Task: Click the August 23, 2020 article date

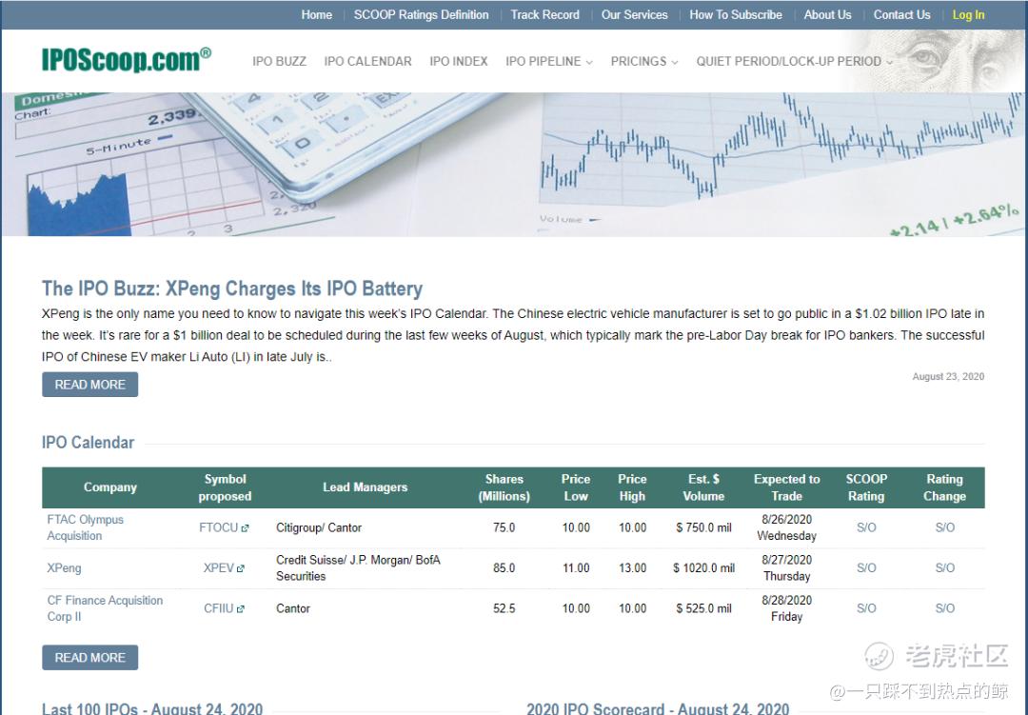Action: (x=948, y=376)
